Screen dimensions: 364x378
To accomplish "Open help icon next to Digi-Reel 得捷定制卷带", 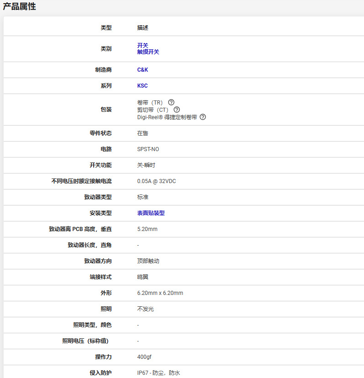I will click(x=203, y=117).
